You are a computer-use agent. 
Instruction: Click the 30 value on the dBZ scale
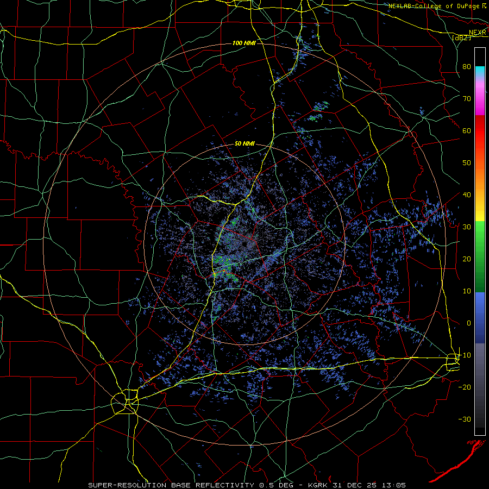coord(467,227)
